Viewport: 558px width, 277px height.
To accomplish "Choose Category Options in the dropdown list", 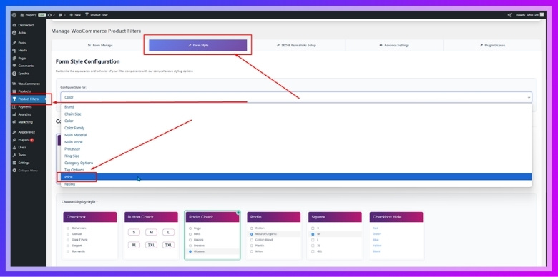I will point(296,163).
